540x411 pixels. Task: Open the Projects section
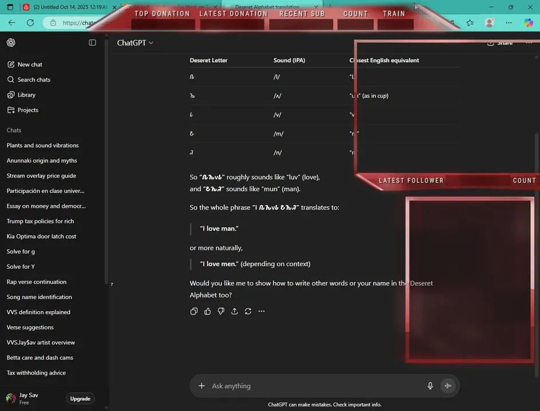point(23,110)
